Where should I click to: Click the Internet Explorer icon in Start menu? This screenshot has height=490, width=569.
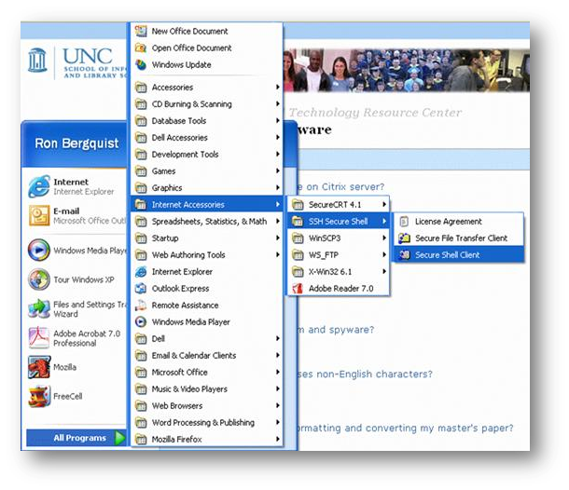click(39, 186)
